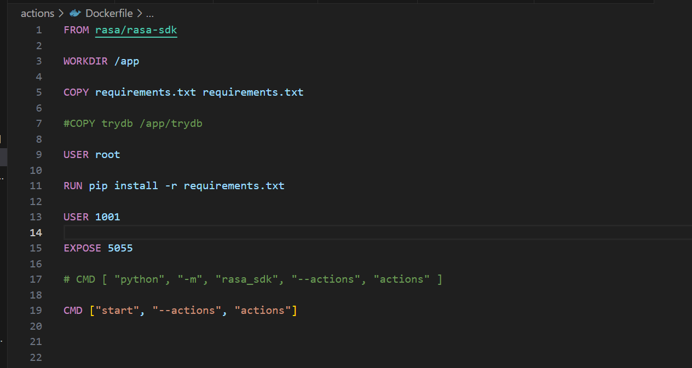The height and width of the screenshot is (368, 692).
Task: Click line number 22 in the gutter
Action: (36, 358)
